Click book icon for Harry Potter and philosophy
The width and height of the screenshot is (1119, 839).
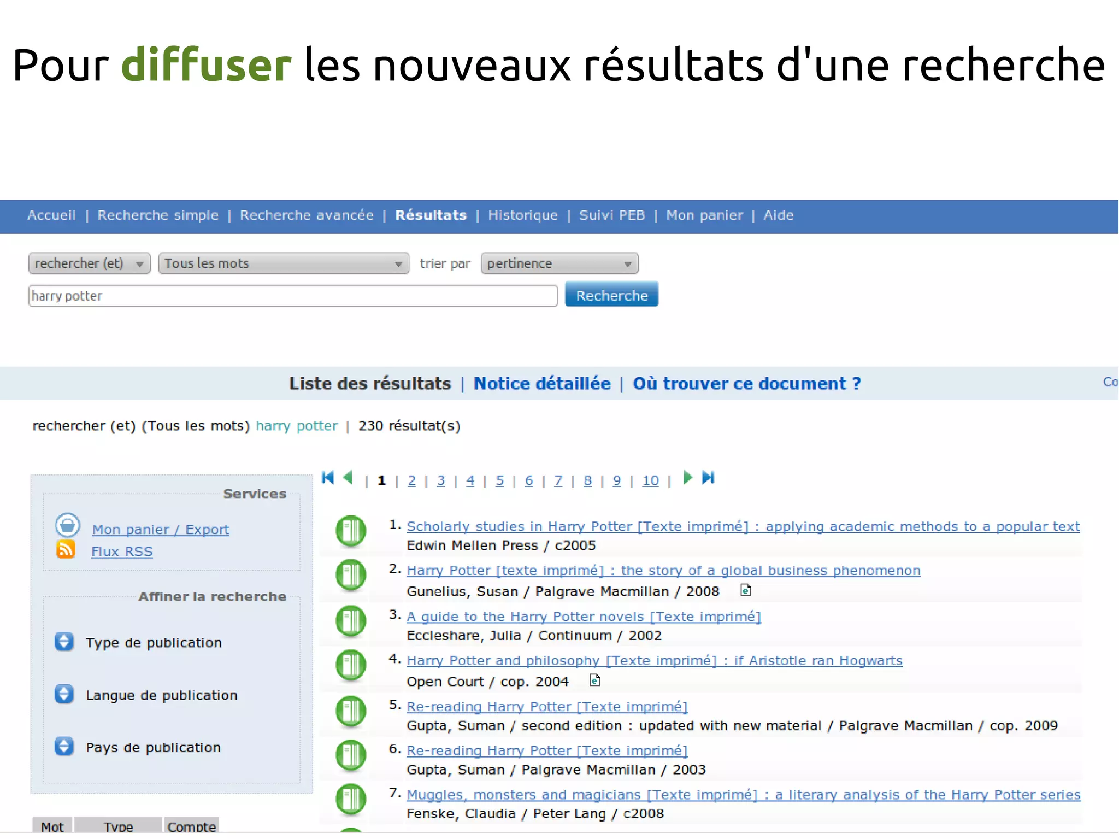pyautogui.click(x=350, y=665)
